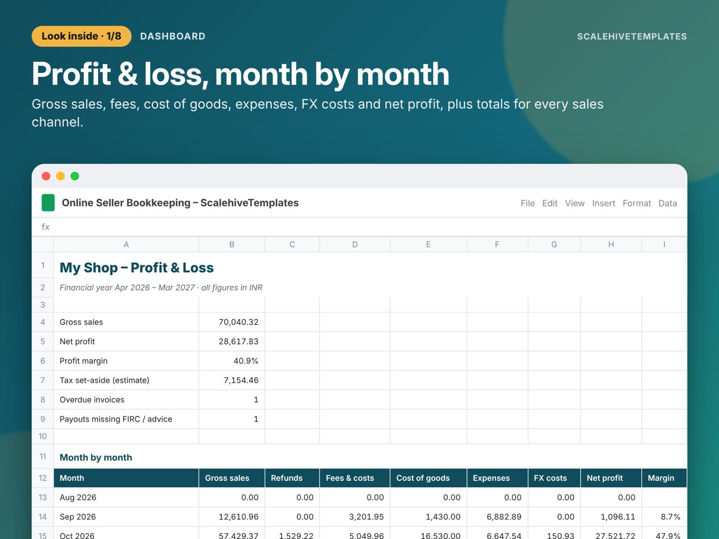Click the Net profit table header
This screenshot has height=539, width=719.
[x=611, y=478]
